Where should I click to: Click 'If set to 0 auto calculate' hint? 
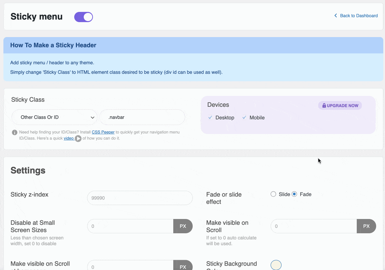click(231, 240)
